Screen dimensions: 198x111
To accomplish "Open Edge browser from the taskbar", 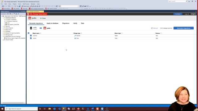I will [x=88, y=109].
